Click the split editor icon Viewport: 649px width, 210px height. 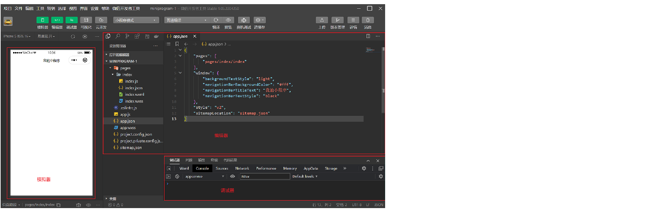(x=368, y=36)
